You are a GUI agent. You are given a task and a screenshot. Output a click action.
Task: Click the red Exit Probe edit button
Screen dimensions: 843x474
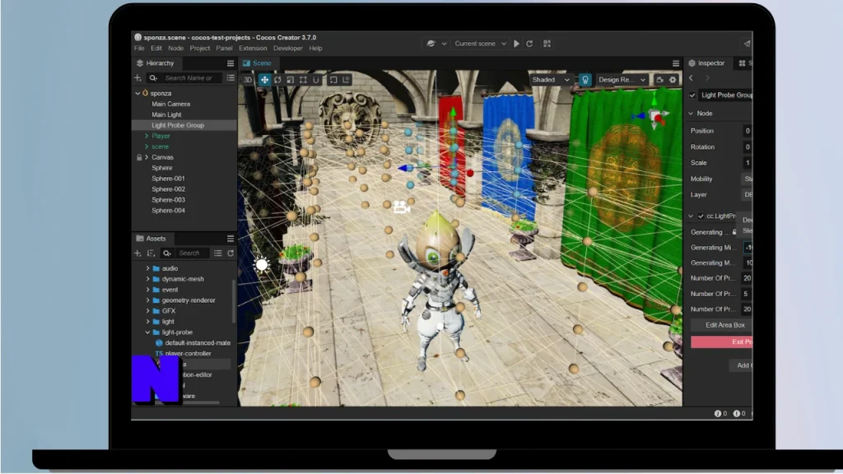click(x=721, y=342)
